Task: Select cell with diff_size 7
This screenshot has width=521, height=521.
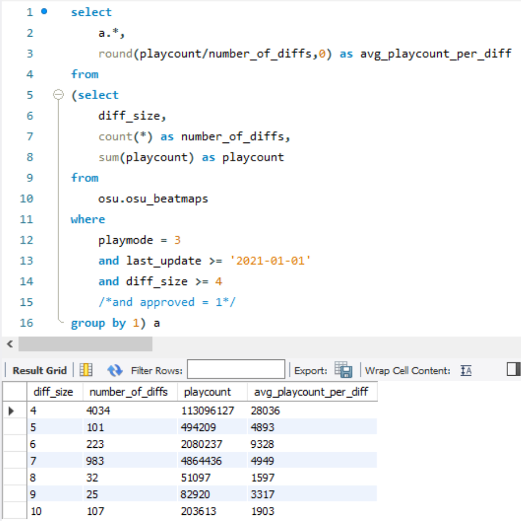Action: coord(55,461)
